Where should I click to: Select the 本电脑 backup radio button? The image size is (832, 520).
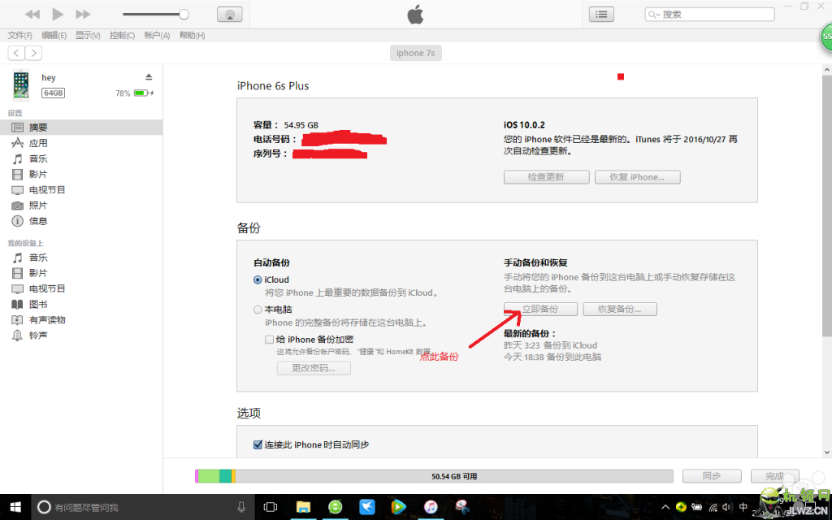(258, 310)
